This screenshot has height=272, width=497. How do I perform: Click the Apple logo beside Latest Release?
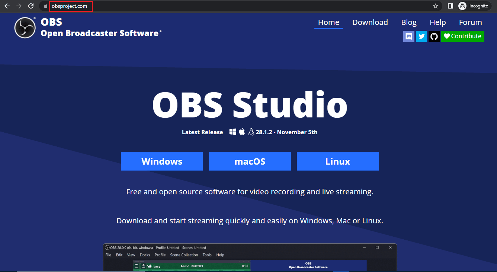tap(242, 132)
